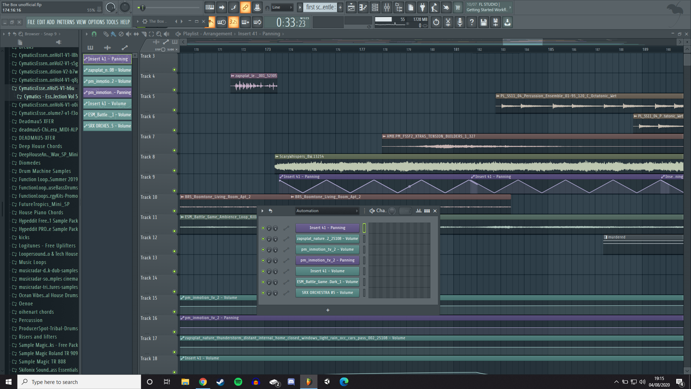Open the TOOLS menu

click(112, 22)
